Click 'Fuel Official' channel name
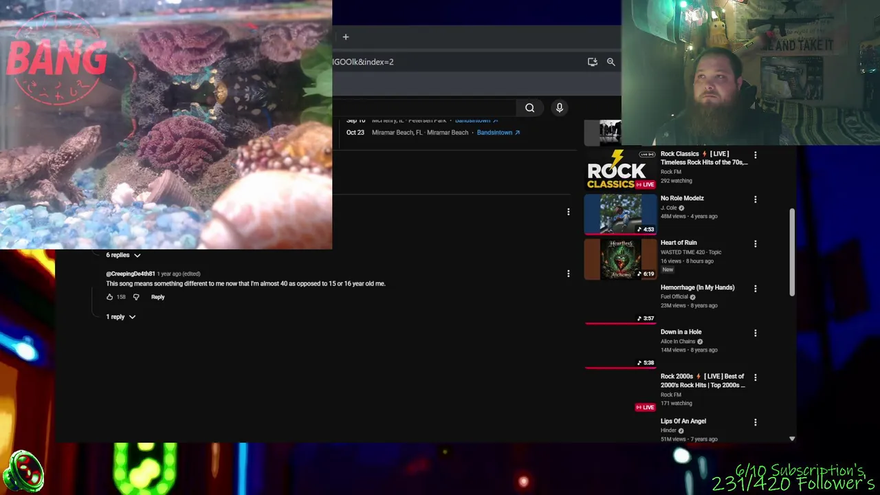This screenshot has height=495, width=880. click(674, 297)
